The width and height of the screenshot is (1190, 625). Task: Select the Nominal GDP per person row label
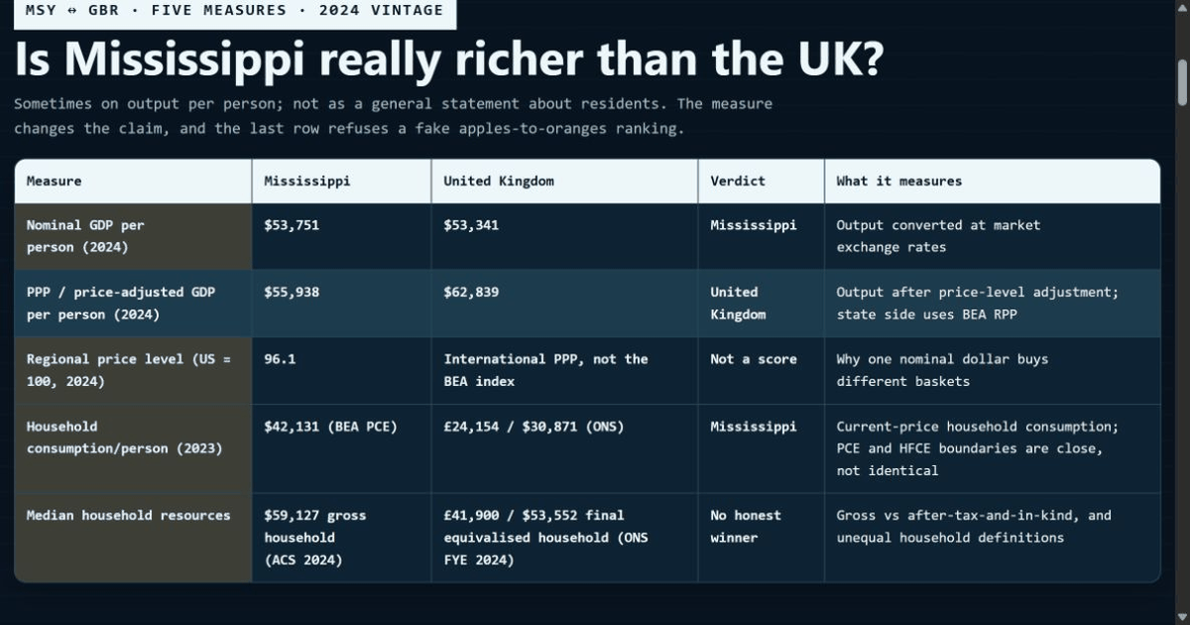pos(134,237)
